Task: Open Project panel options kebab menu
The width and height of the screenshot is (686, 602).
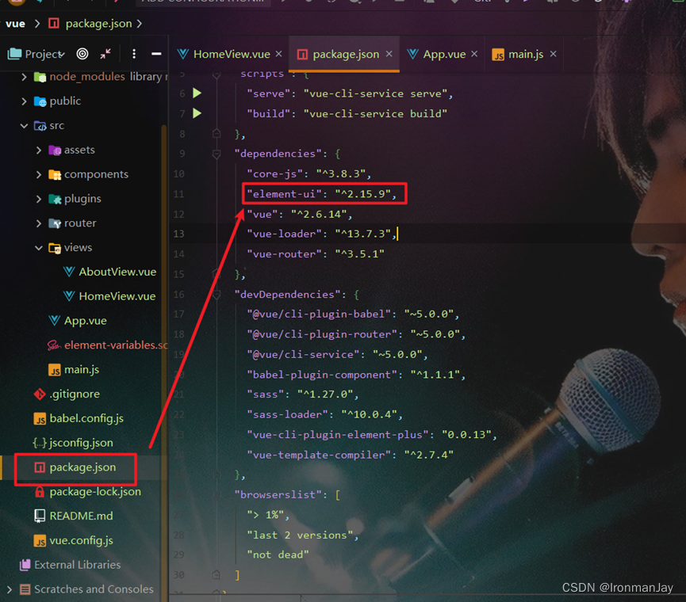Action: coord(133,53)
